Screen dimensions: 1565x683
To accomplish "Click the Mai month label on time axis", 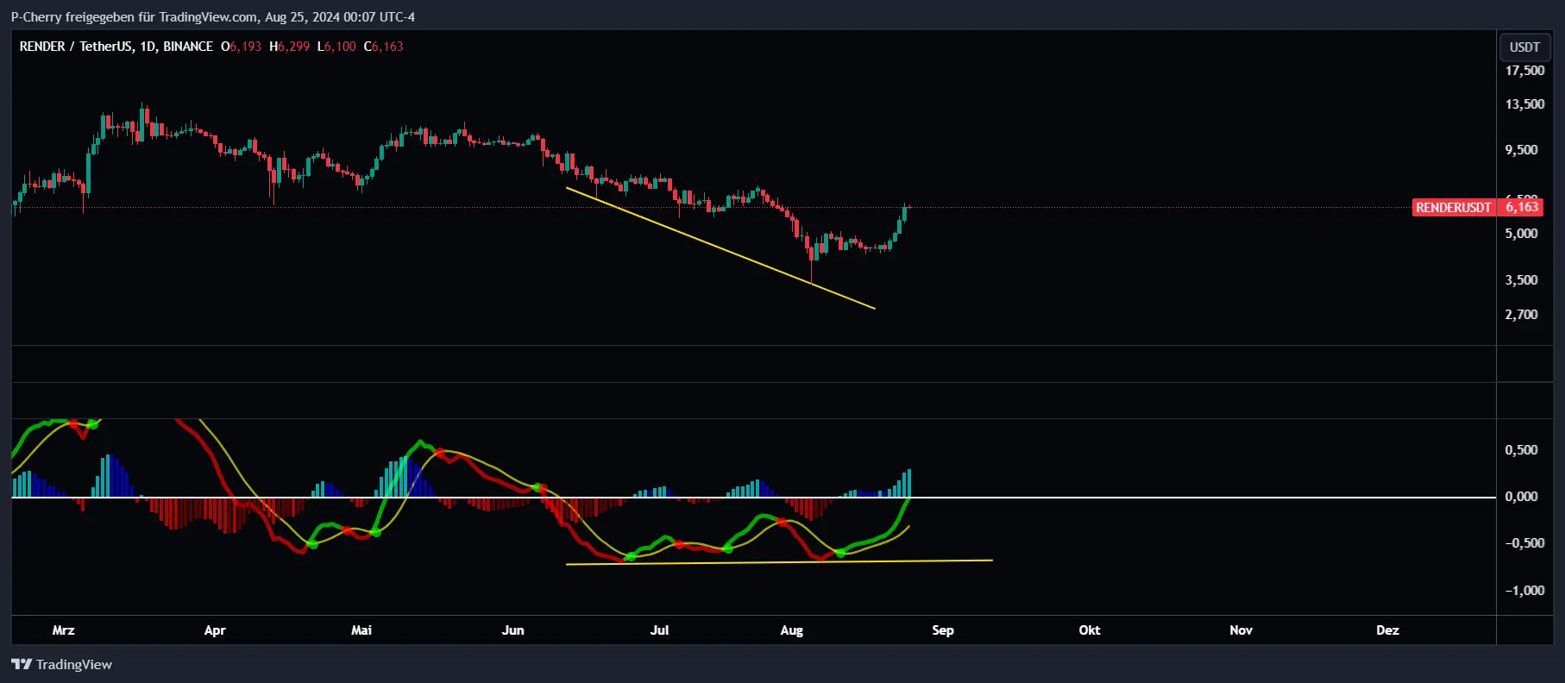I will tap(361, 630).
